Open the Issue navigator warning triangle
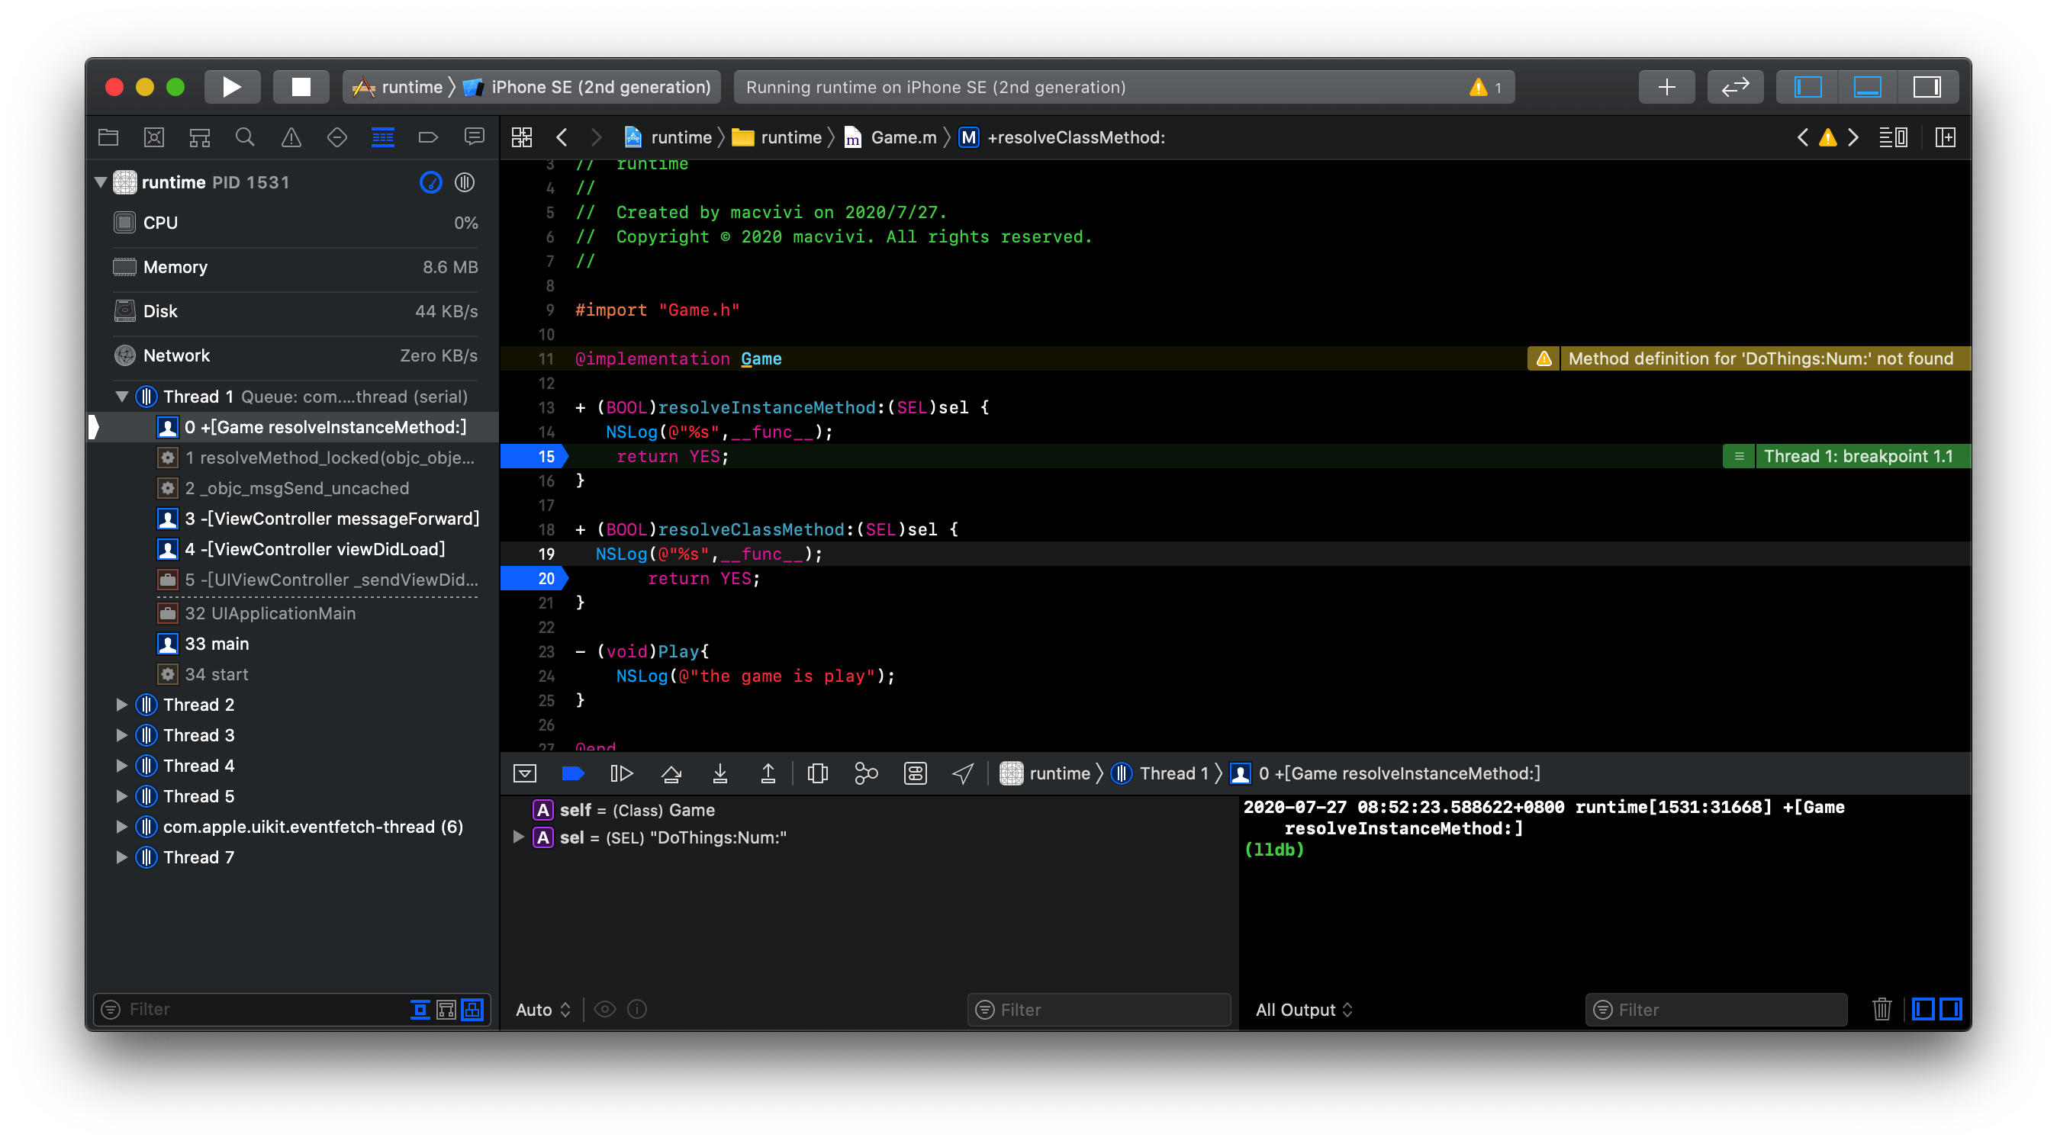Image resolution: width=2057 pixels, height=1144 pixels. click(291, 137)
